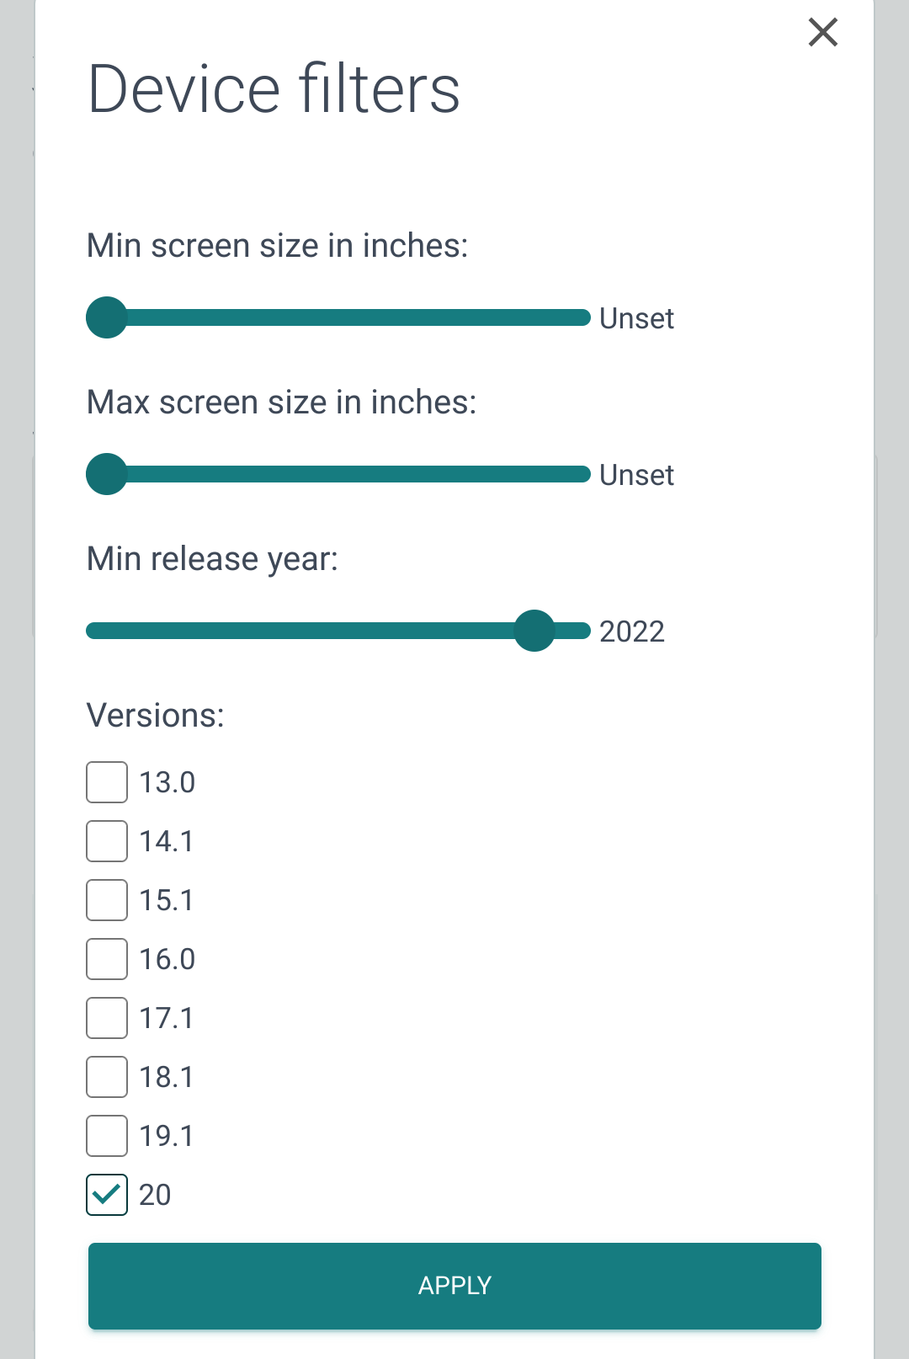Click middle of Min screen size track

click(338, 317)
